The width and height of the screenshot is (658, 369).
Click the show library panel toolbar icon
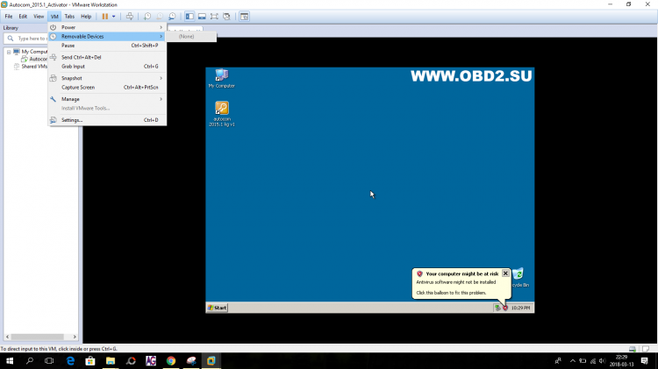point(190,17)
